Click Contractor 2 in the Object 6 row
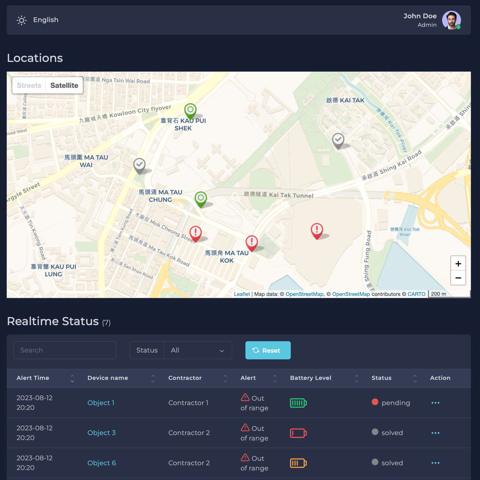The width and height of the screenshot is (480, 480). (x=189, y=463)
